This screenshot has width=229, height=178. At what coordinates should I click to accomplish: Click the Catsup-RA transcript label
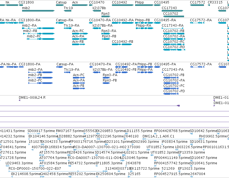click(x=65, y=20)
